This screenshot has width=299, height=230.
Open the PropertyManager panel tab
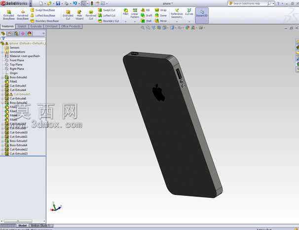coord(9,34)
